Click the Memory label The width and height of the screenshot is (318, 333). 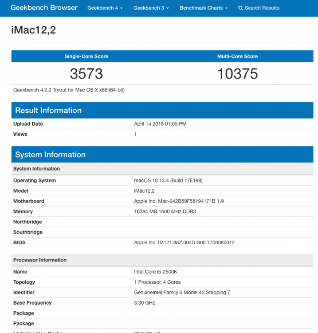[23, 211]
